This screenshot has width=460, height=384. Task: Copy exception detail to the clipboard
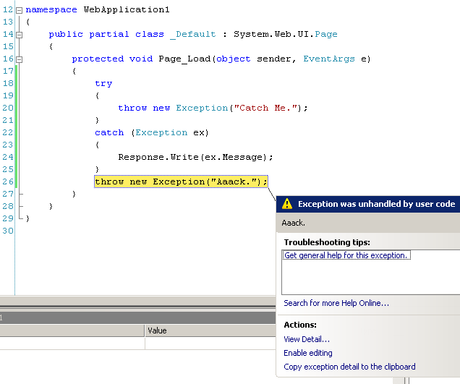pos(349,367)
